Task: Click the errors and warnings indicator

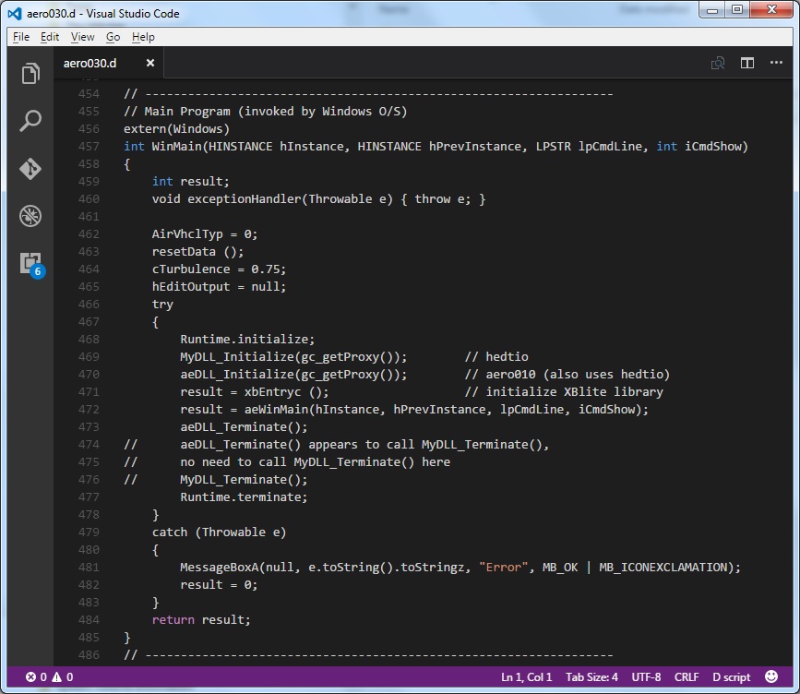Action: tap(49, 676)
